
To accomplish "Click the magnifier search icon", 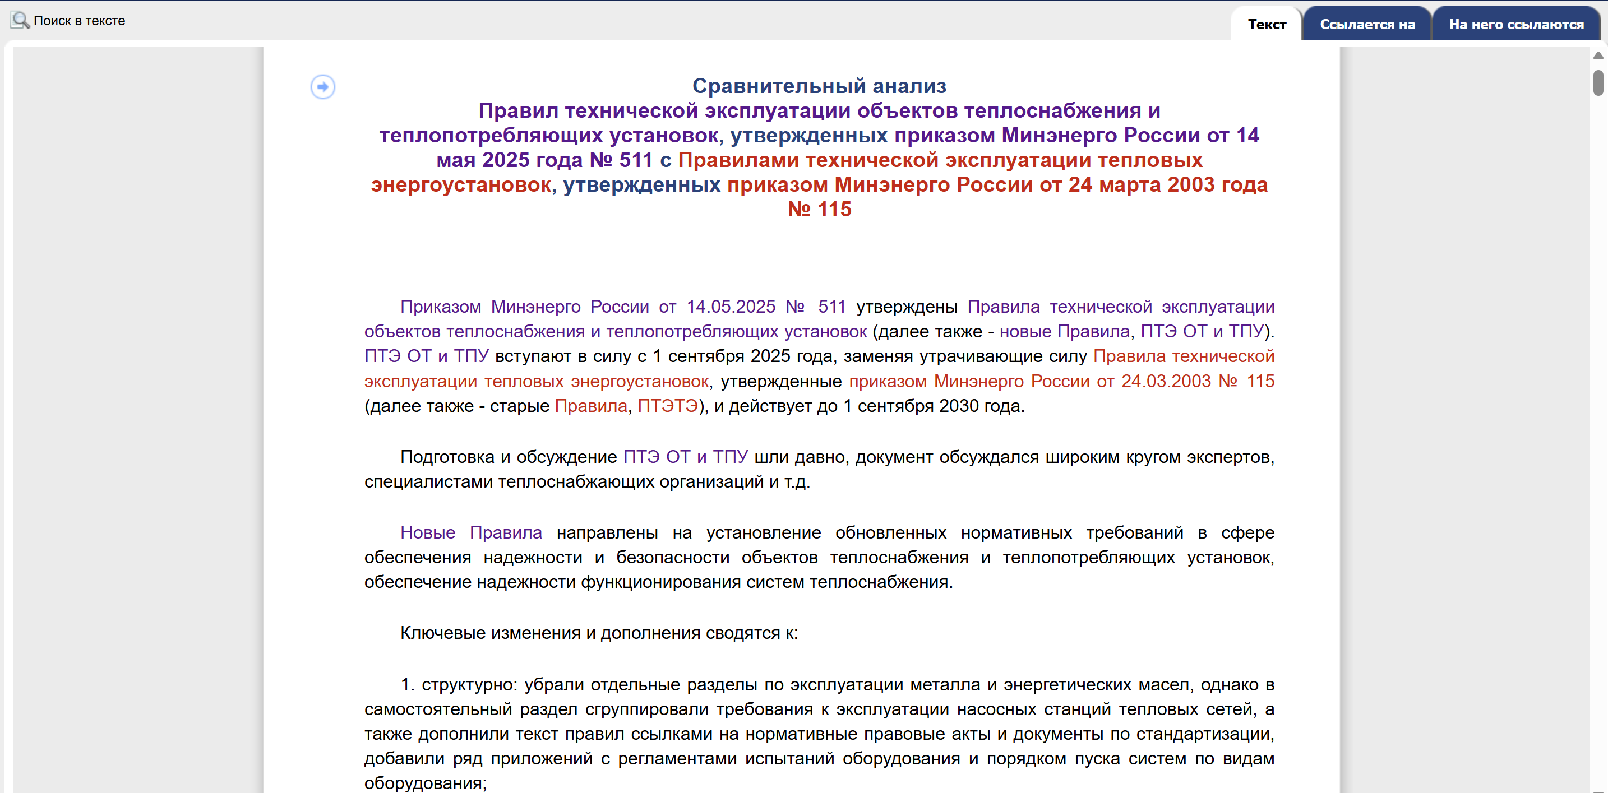I will 20,21.
